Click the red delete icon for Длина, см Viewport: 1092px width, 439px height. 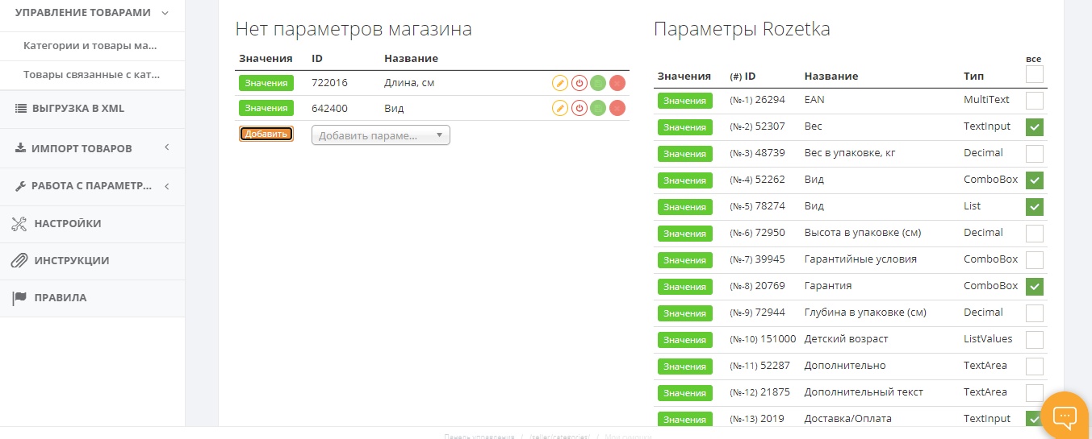(617, 83)
